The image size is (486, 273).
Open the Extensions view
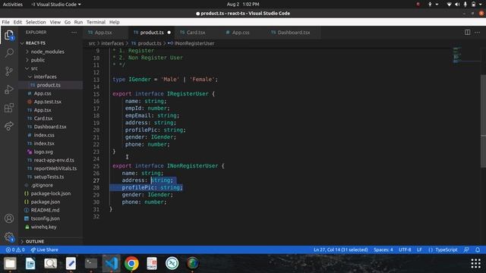tap(9, 108)
